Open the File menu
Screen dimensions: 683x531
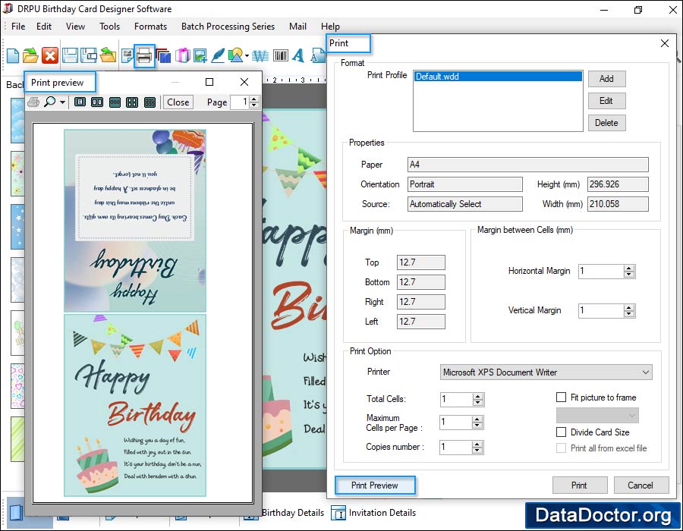coord(18,27)
